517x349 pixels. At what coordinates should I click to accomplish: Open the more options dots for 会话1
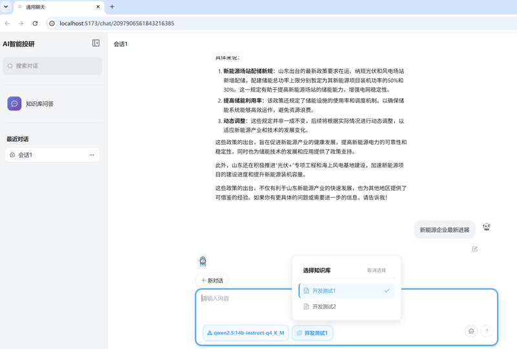click(x=92, y=155)
